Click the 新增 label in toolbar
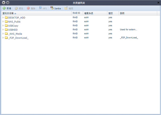This screenshot has width=161, height=115. [x=9, y=8]
